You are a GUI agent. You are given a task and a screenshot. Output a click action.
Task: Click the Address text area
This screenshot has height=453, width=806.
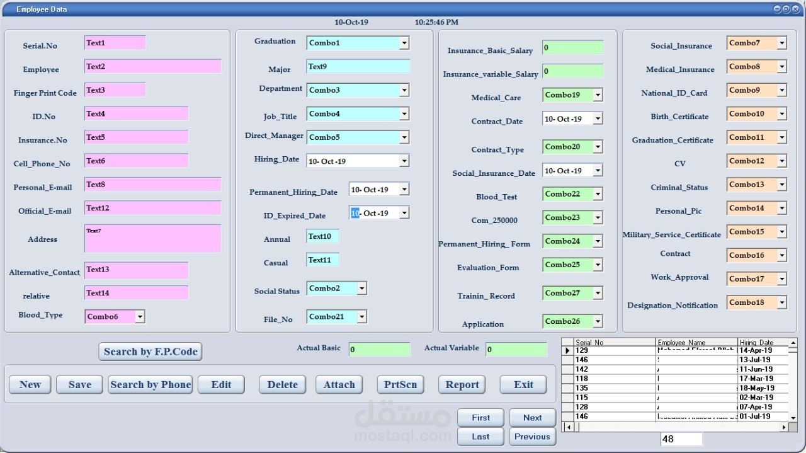[153, 239]
